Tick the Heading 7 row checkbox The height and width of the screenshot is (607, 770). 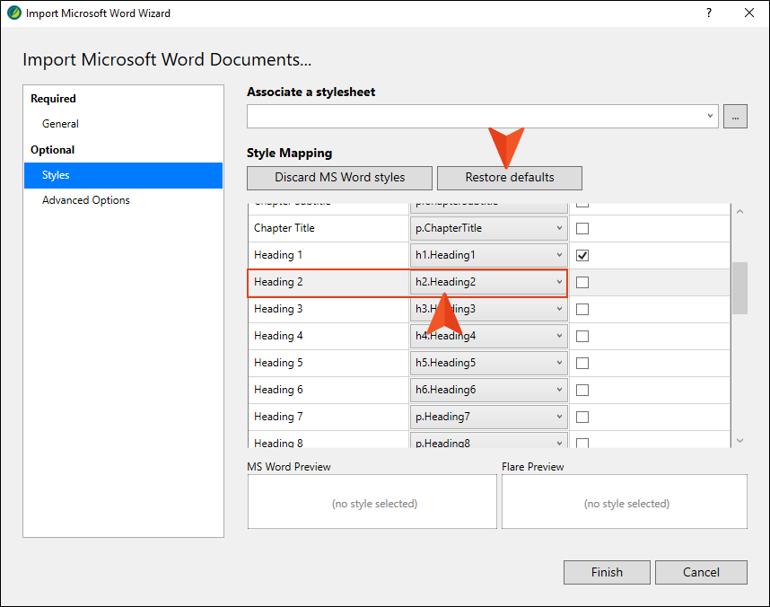click(582, 418)
